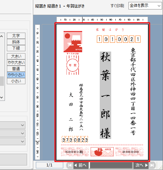This screenshot has width=163, height=170.
Task: Select the recipient name 秋葉一郎様
Action: 105,95
